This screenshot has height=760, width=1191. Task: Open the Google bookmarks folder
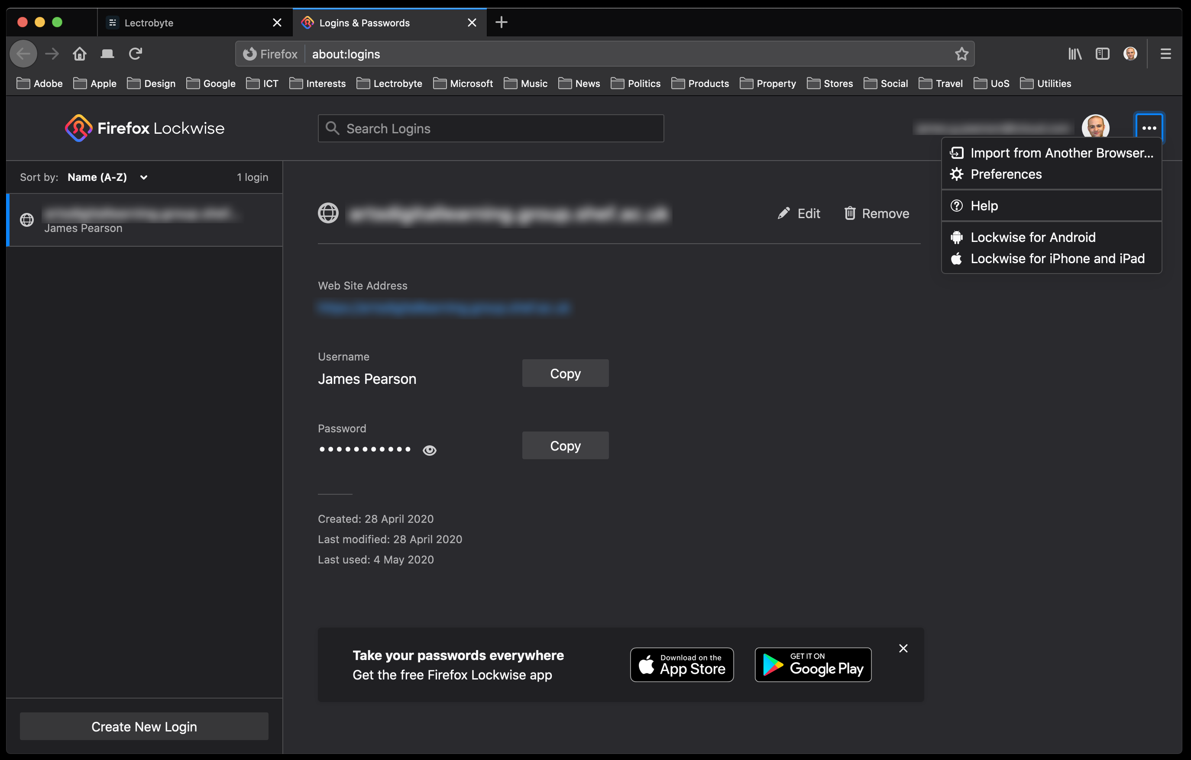[211, 83]
